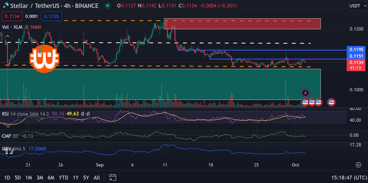Click the 21 date on the time axis
Viewport: 368px width, 183px height.
point(28,165)
